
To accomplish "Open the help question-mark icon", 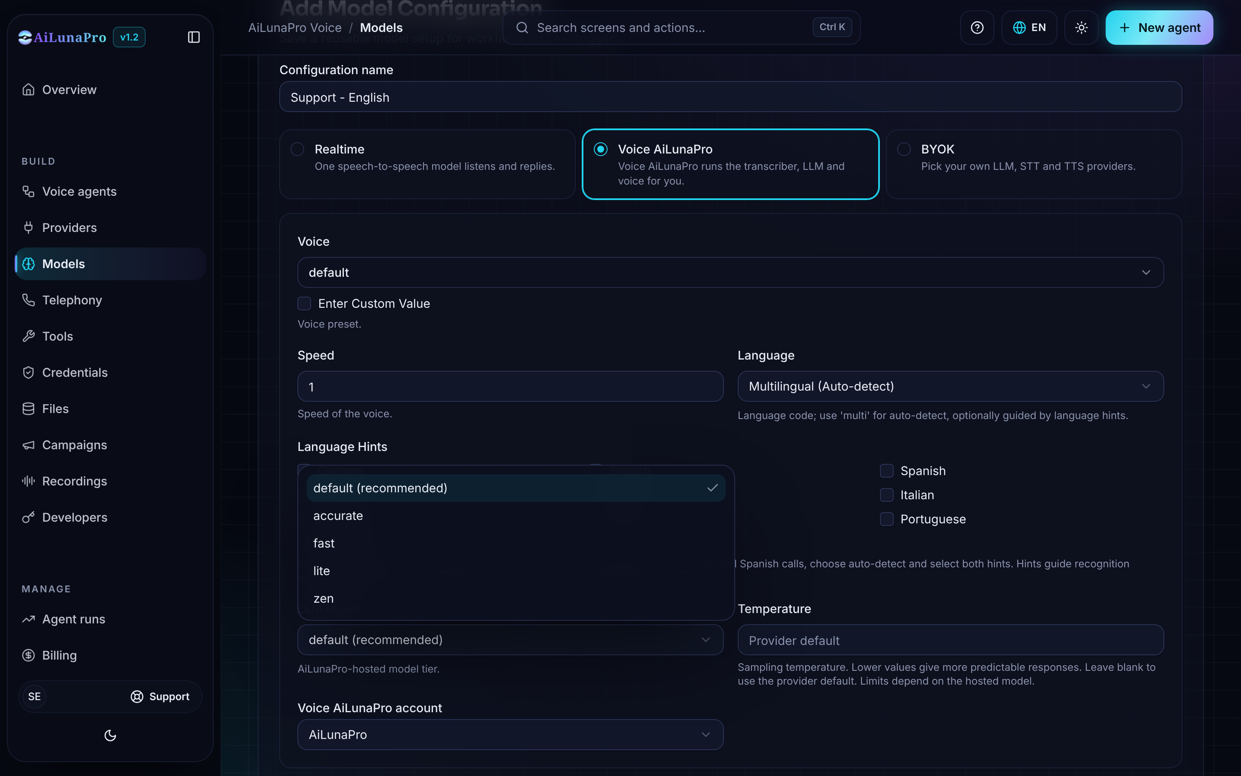I will tap(977, 27).
